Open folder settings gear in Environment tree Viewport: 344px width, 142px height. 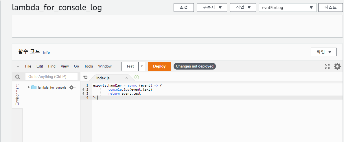point(72,87)
